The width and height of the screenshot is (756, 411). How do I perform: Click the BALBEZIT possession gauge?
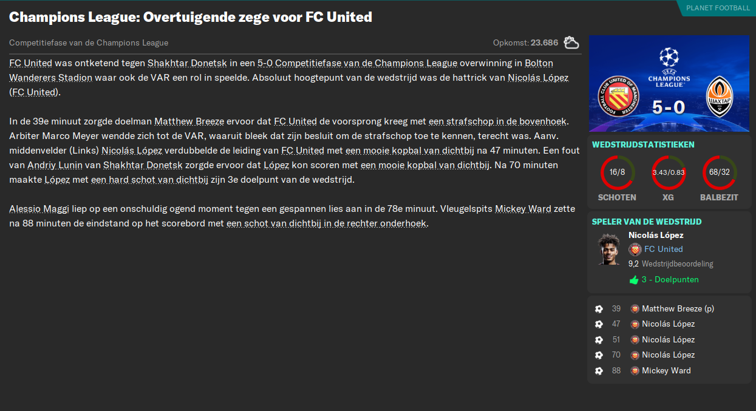point(719,172)
